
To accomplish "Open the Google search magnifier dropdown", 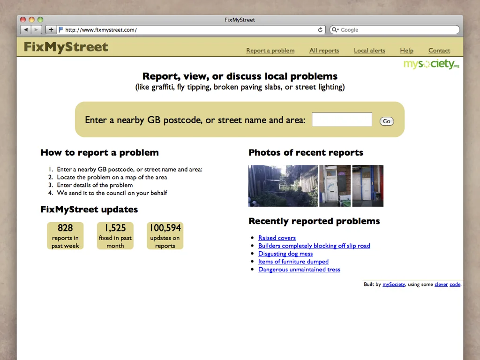I will (335, 30).
